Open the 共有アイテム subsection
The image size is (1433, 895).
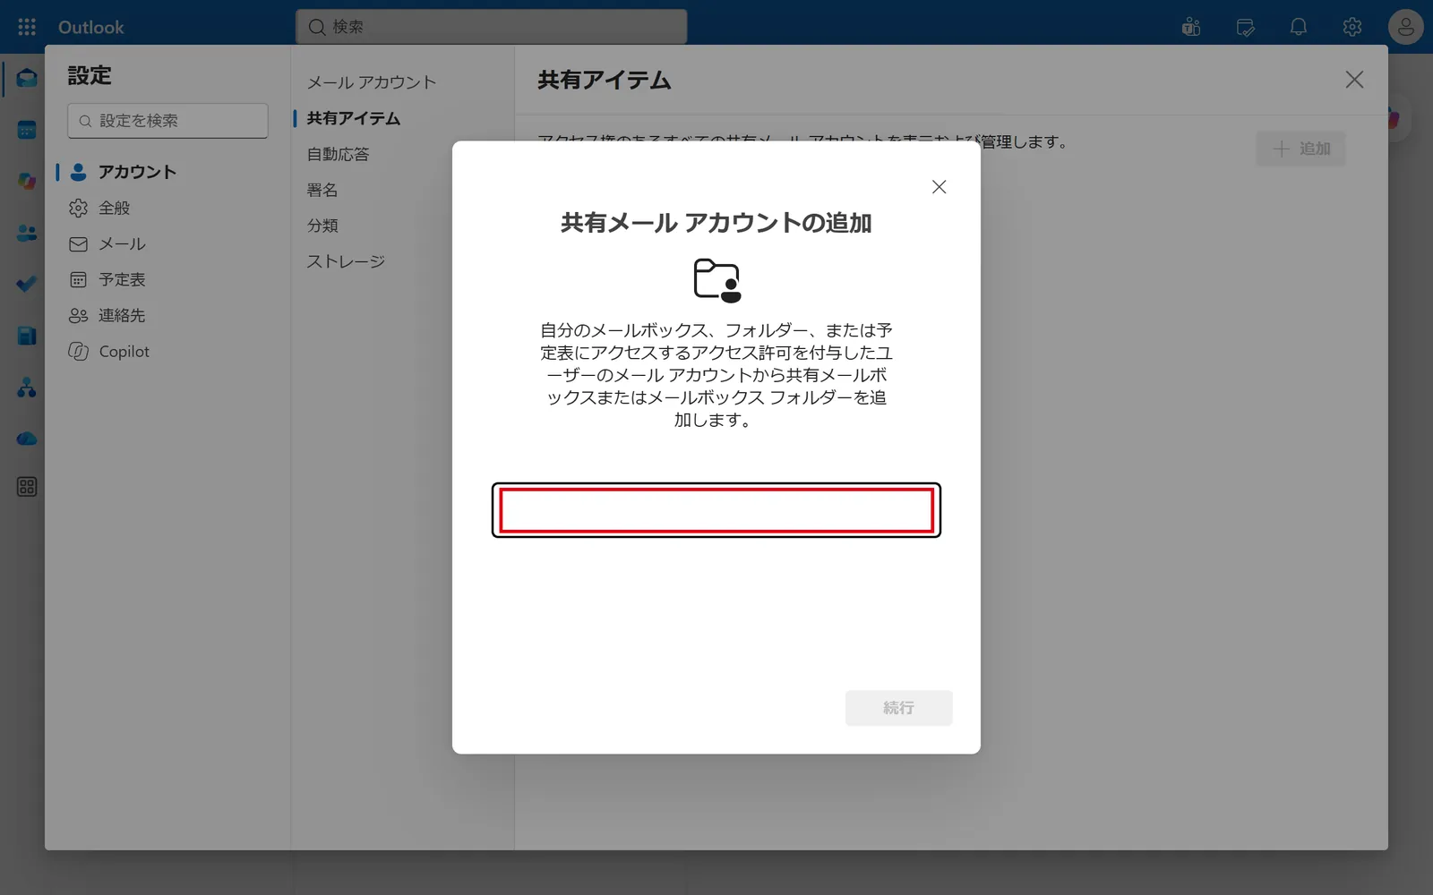click(354, 118)
